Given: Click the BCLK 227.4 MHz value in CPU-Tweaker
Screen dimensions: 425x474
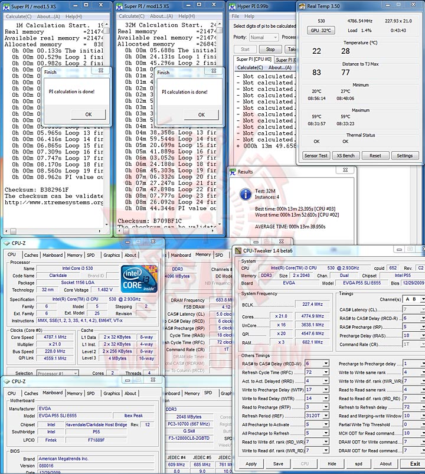Looking at the screenshot, I should click(x=312, y=304).
